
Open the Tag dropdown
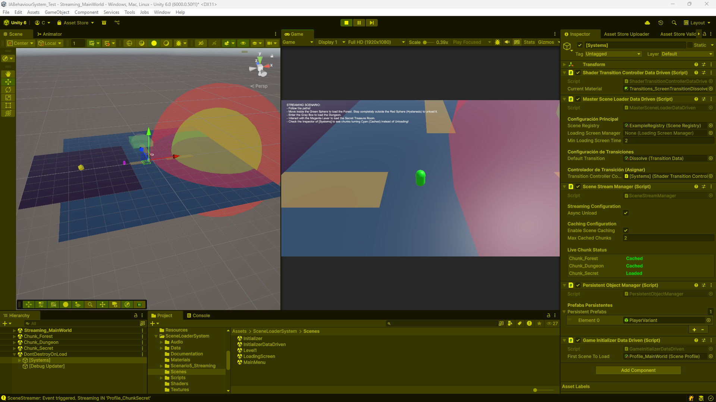pos(613,54)
